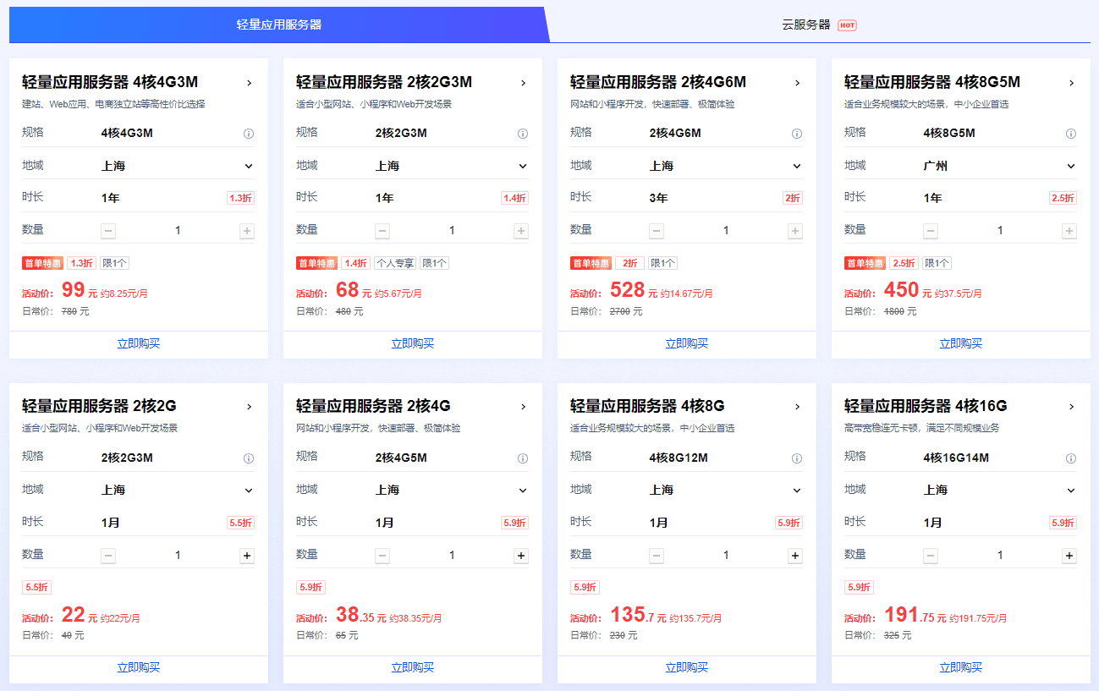
Task: Show spec info icon in 轻量应用服务器 2核2G3M card
Action: (523, 134)
